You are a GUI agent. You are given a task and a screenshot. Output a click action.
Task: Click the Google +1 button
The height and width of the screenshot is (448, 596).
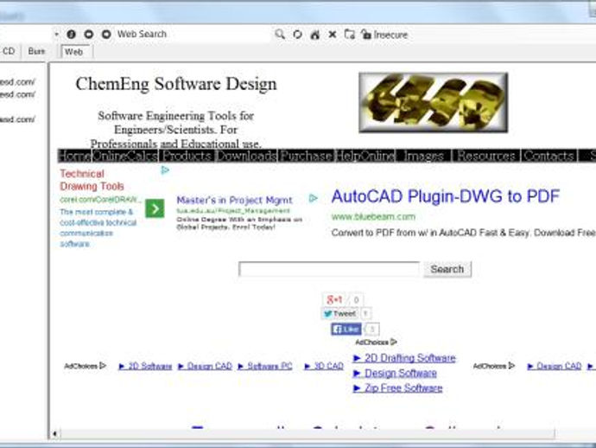(334, 299)
